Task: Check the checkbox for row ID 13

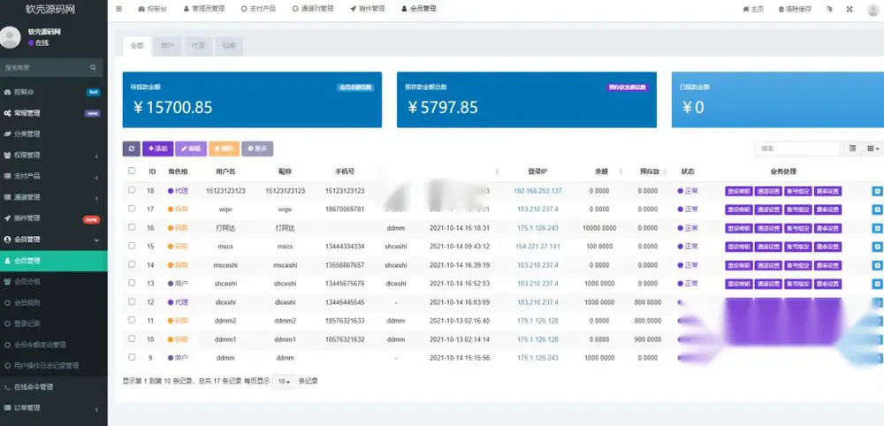Action: click(132, 283)
